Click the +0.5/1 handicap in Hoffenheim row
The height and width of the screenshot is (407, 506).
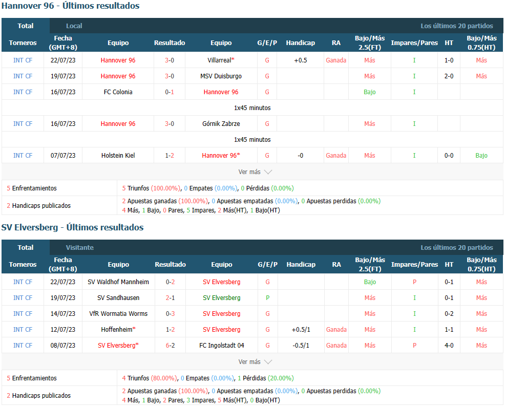(301, 330)
